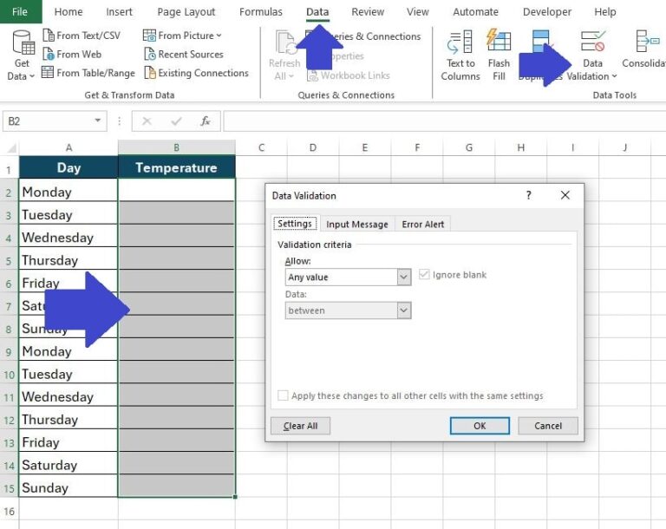The height and width of the screenshot is (529, 666).
Task: Select the Settings tab in dialog
Action: (295, 224)
